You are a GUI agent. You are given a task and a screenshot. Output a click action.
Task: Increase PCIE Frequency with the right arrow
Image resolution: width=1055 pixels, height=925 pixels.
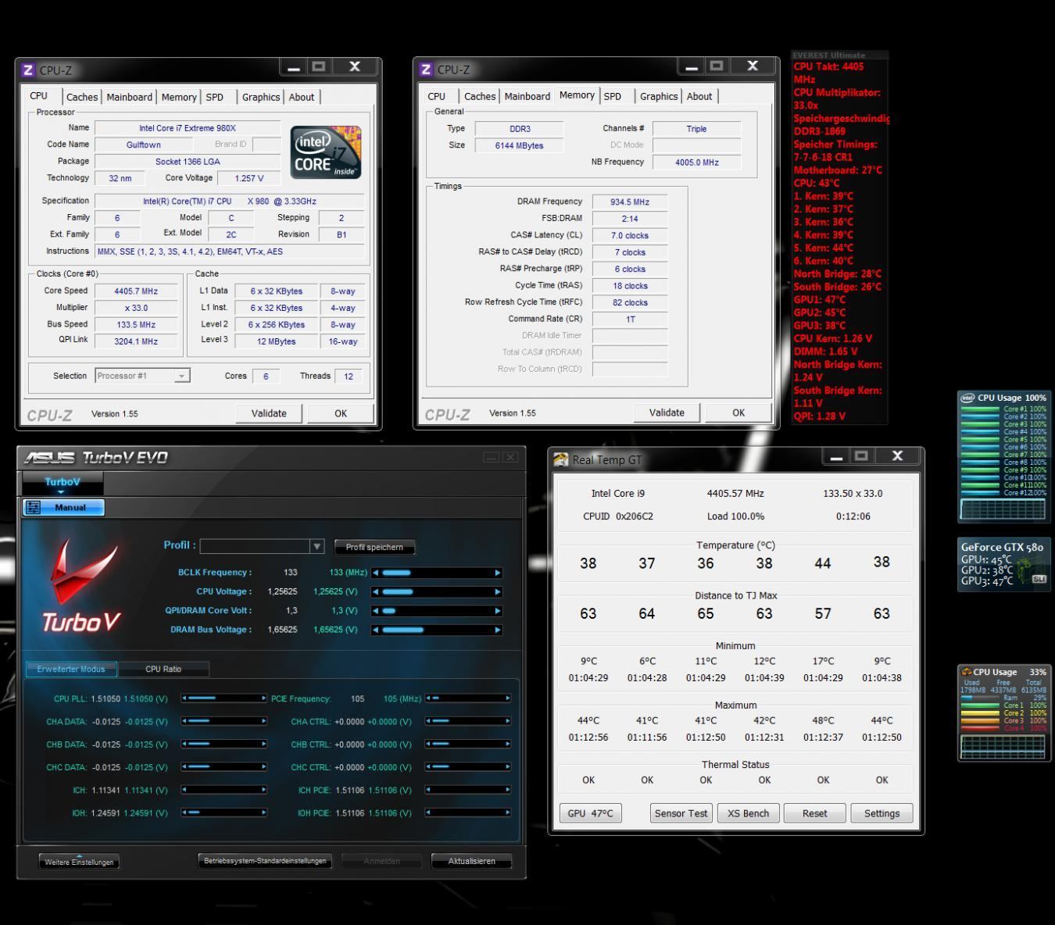coord(508,698)
